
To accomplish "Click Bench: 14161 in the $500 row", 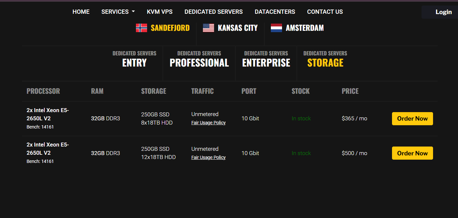I will (40, 161).
